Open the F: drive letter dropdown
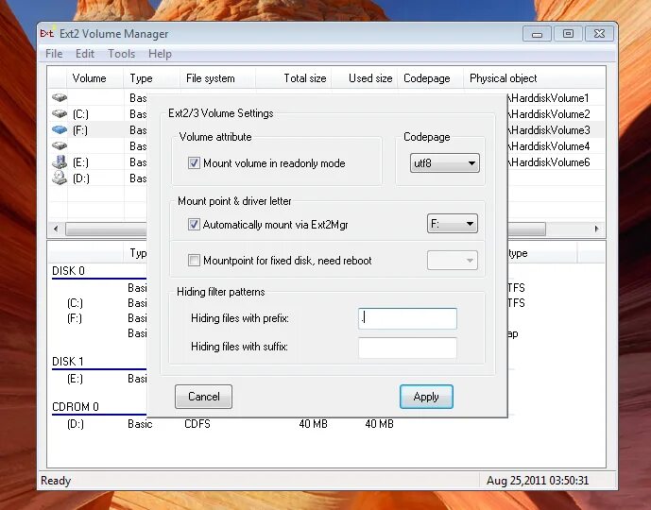 click(453, 224)
